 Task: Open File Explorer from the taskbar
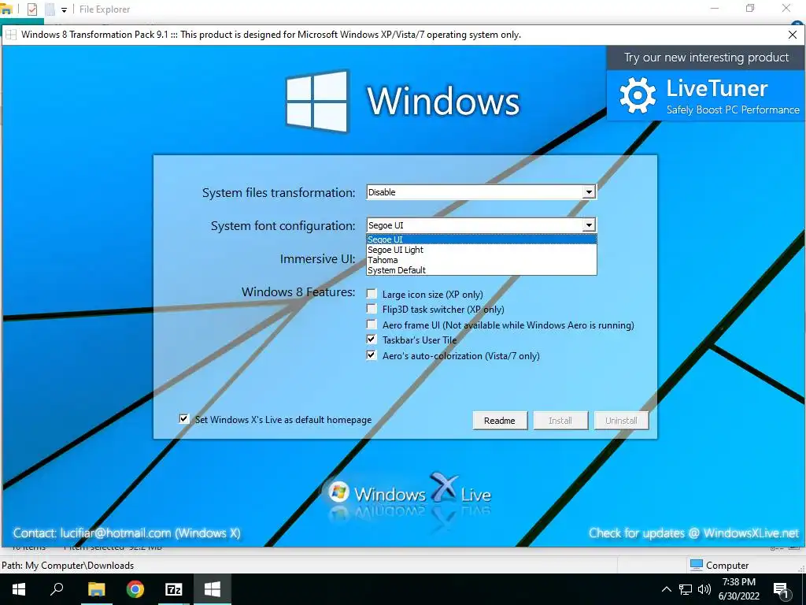pyautogui.click(x=96, y=589)
